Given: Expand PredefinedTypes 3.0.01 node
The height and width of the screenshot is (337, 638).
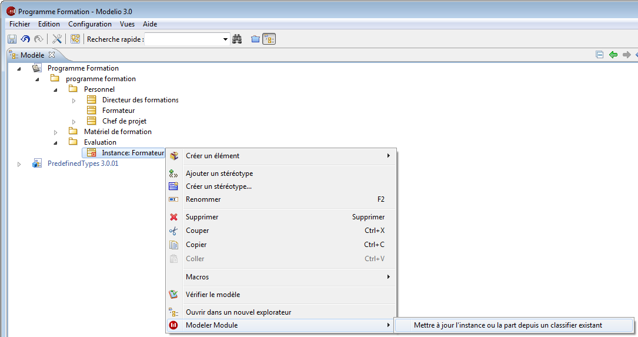Looking at the screenshot, I should tap(19, 164).
